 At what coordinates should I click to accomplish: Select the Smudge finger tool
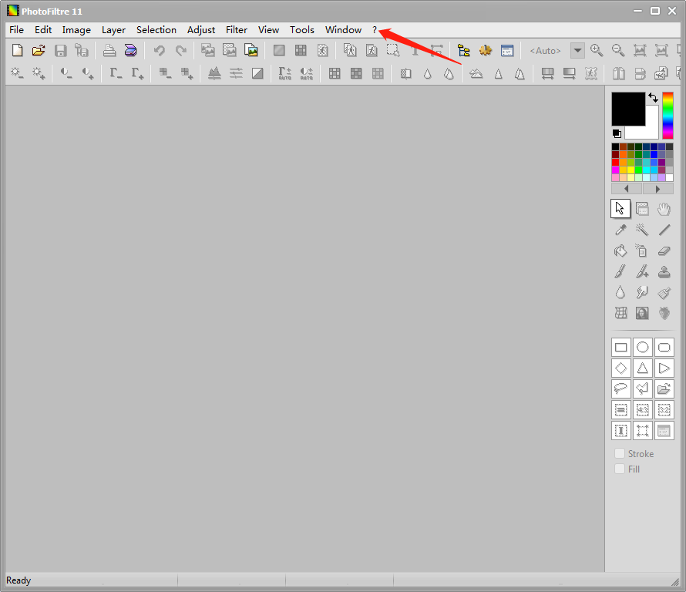pos(642,292)
